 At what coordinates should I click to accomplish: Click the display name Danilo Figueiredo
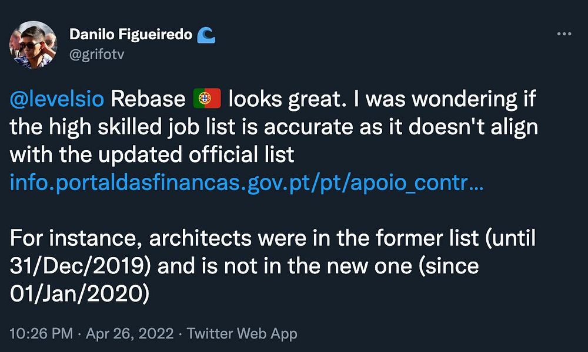click(131, 35)
